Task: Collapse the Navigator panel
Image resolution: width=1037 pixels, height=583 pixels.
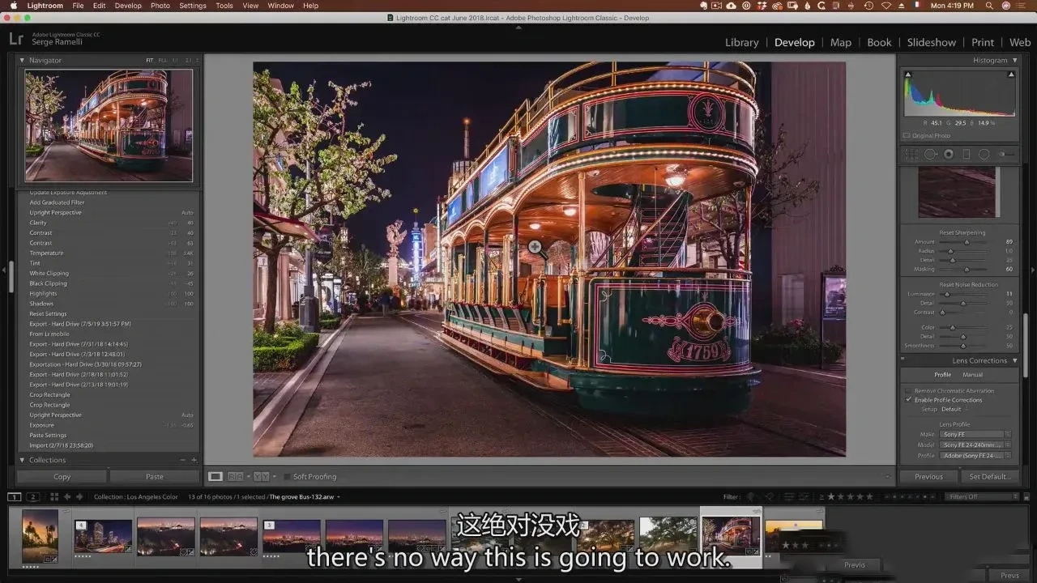Action: click(x=22, y=60)
